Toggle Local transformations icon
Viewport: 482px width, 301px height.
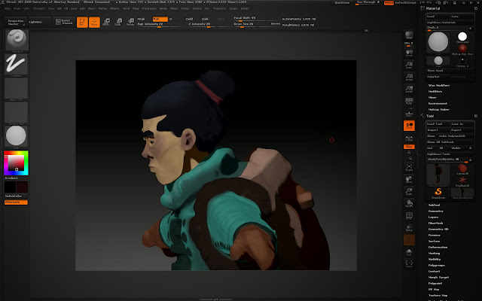[x=409, y=126]
